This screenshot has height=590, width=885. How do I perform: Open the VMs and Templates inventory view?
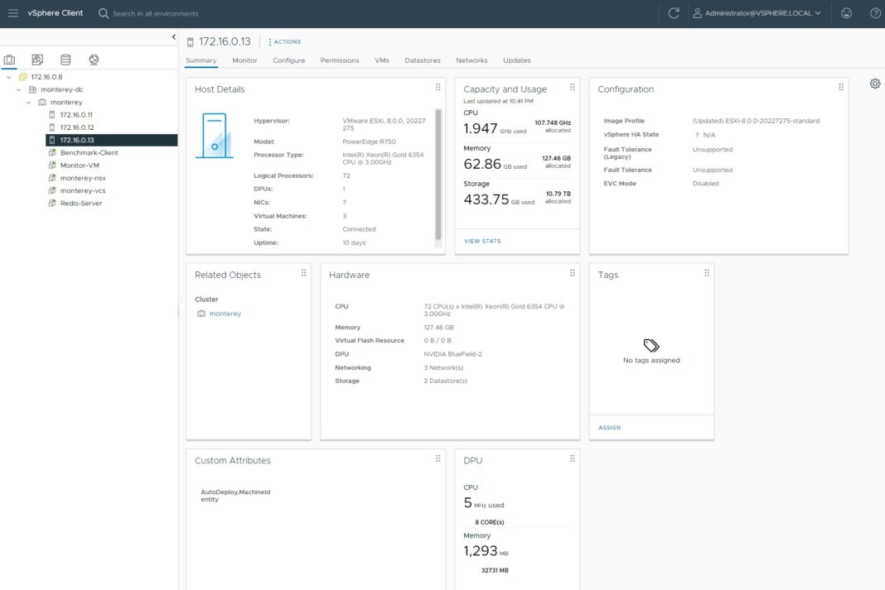coord(36,59)
